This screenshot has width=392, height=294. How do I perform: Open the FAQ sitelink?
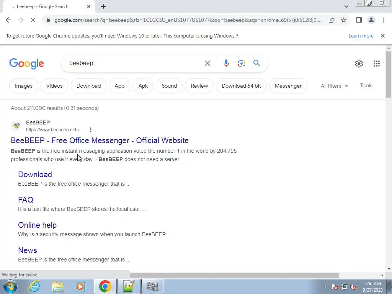click(26, 200)
